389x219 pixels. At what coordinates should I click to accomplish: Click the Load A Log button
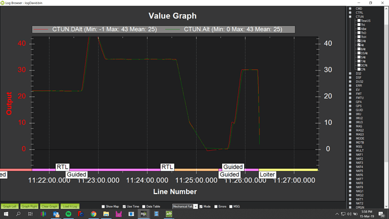click(x=70, y=207)
